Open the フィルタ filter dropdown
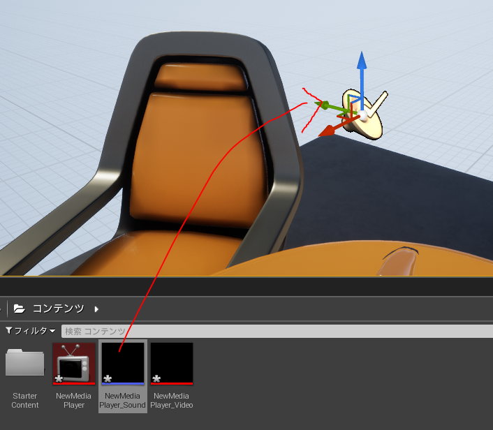This screenshot has width=493, height=430. click(x=31, y=331)
